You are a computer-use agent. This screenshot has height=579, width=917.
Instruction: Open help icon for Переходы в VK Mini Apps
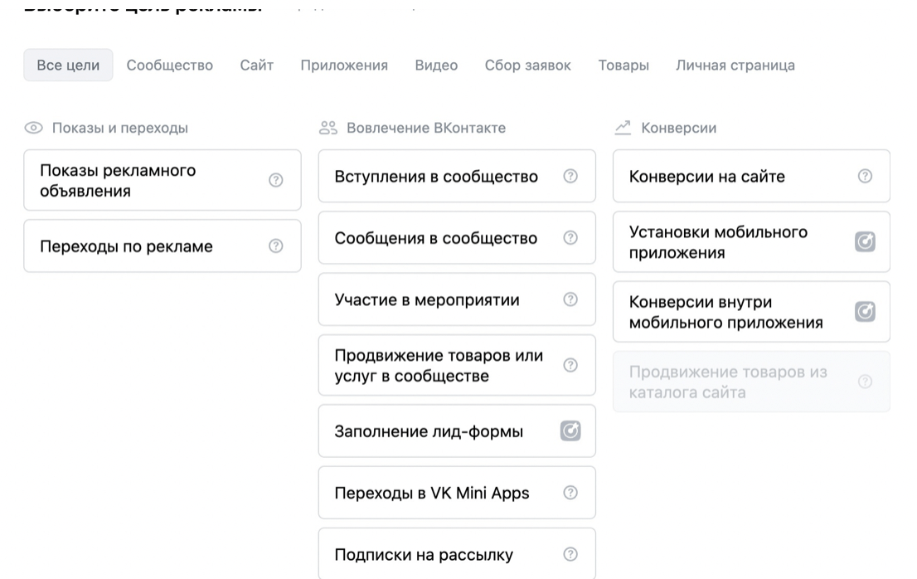click(570, 493)
